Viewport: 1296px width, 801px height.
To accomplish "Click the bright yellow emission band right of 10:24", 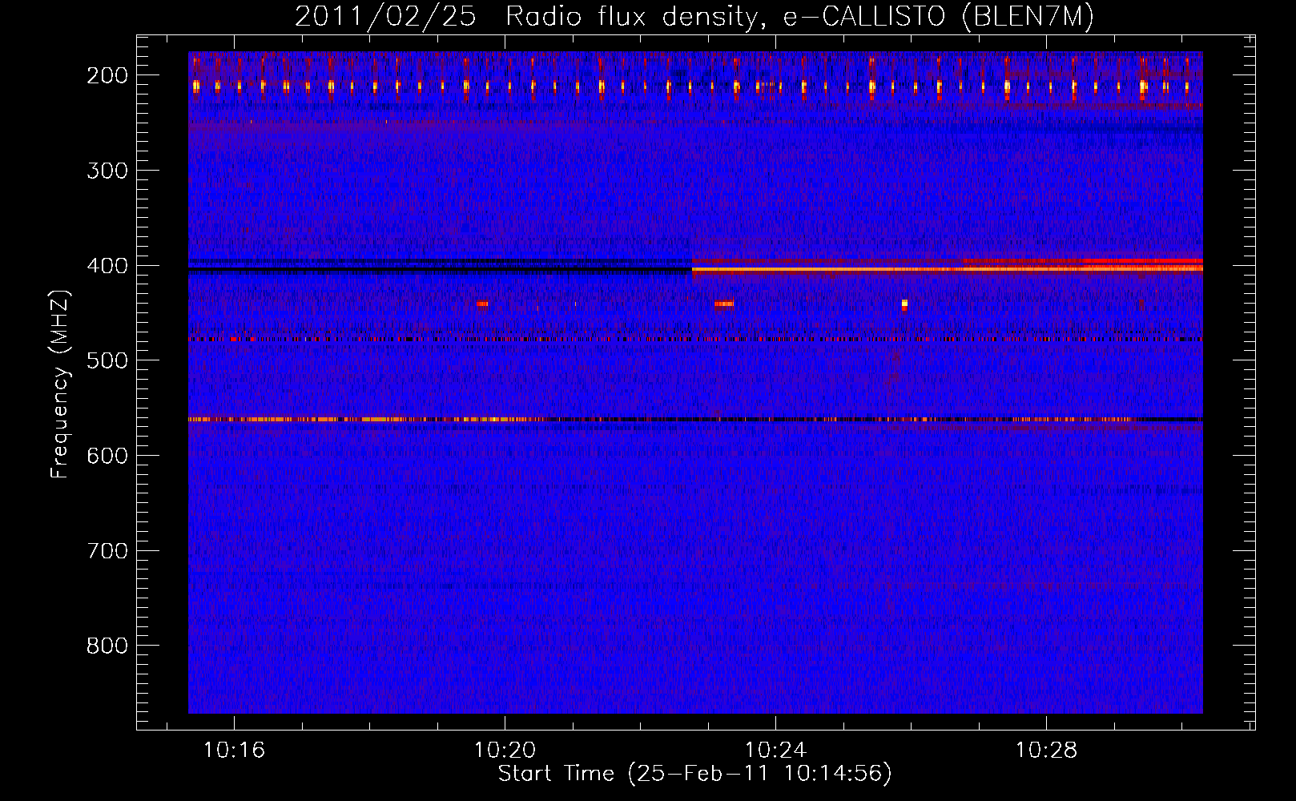I will [x=948, y=269].
